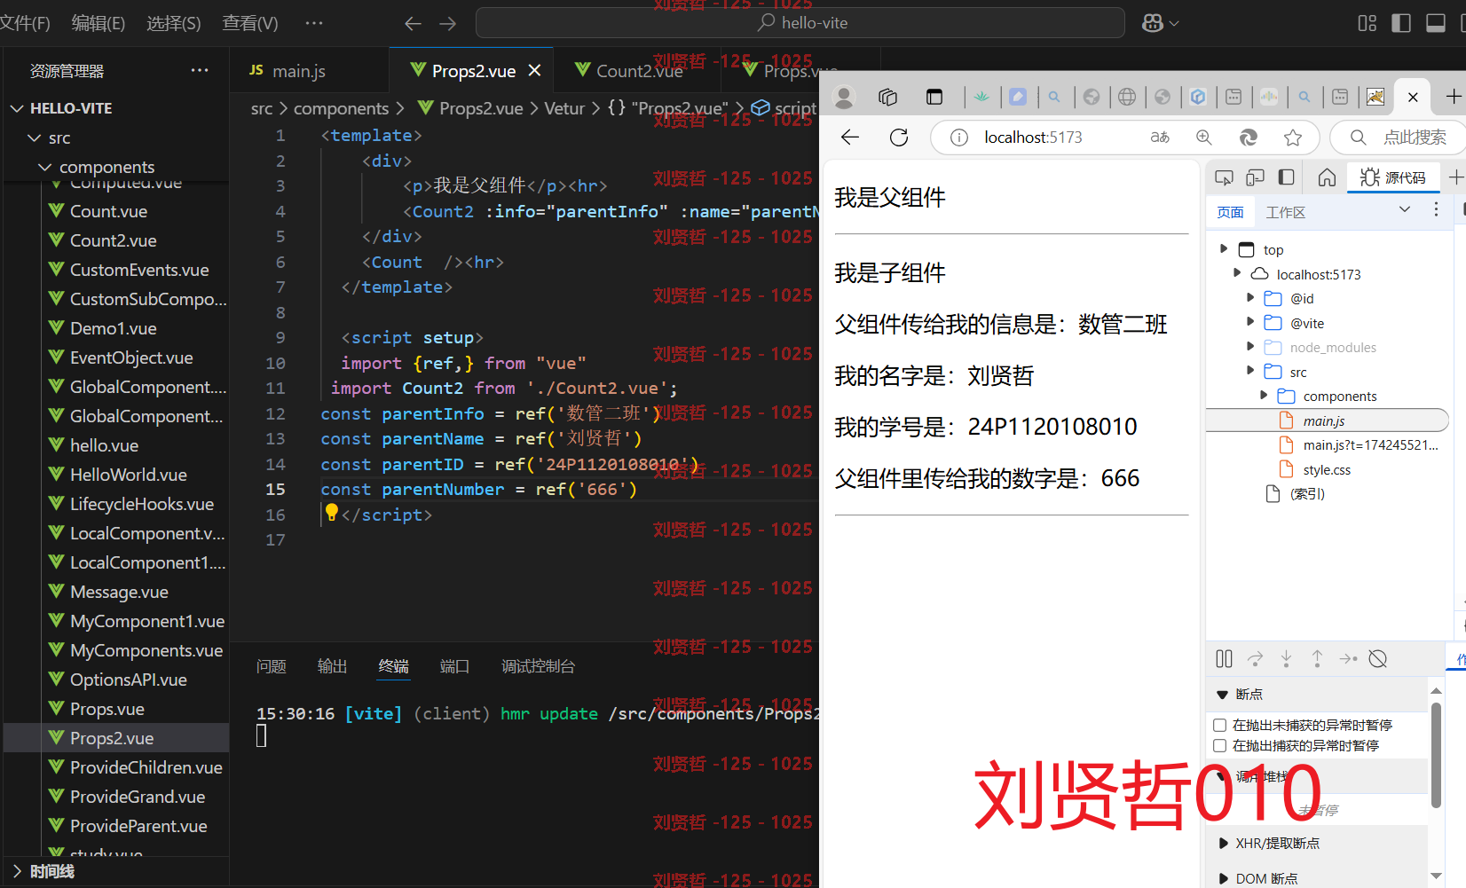Open explorer more actions dots

pyautogui.click(x=200, y=70)
